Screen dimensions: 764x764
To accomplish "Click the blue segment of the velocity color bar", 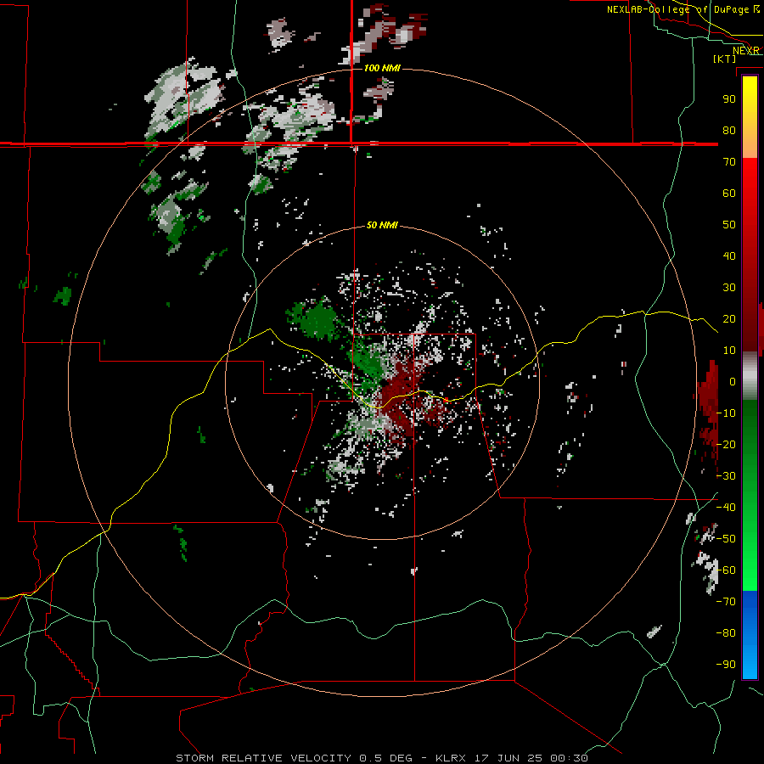I will point(750,634).
